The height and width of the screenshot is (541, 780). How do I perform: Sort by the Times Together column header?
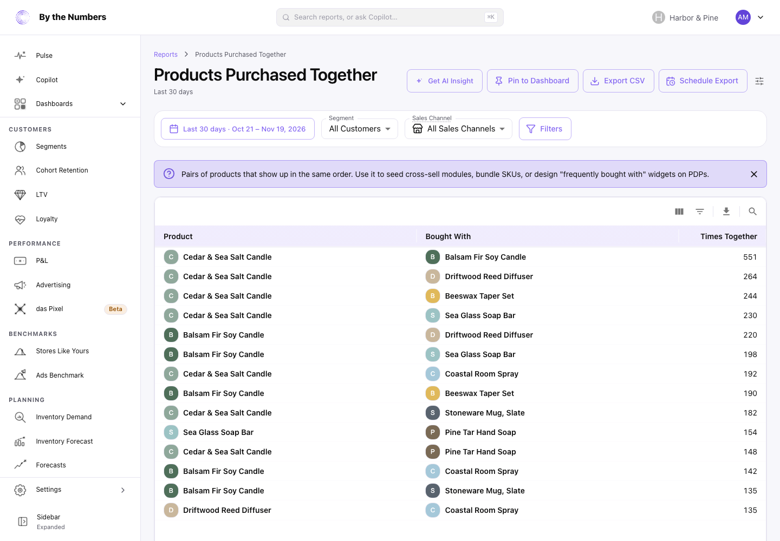(729, 236)
